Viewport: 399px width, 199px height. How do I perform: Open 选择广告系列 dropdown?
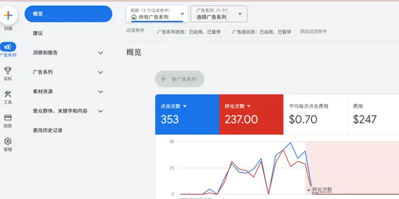click(x=219, y=14)
